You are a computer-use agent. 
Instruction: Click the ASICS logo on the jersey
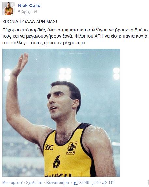pyautogui.click(x=49, y=147)
